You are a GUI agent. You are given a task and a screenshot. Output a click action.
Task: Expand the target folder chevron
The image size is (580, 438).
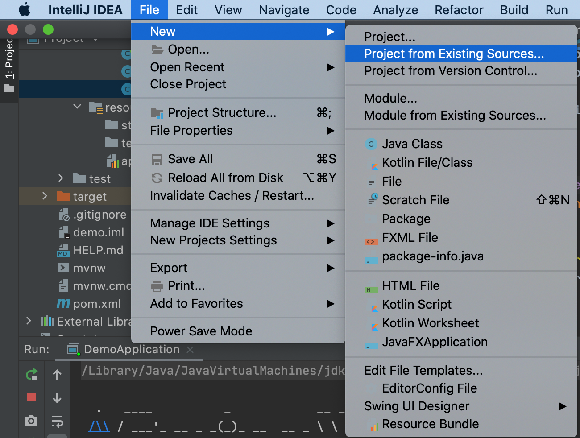tap(44, 196)
